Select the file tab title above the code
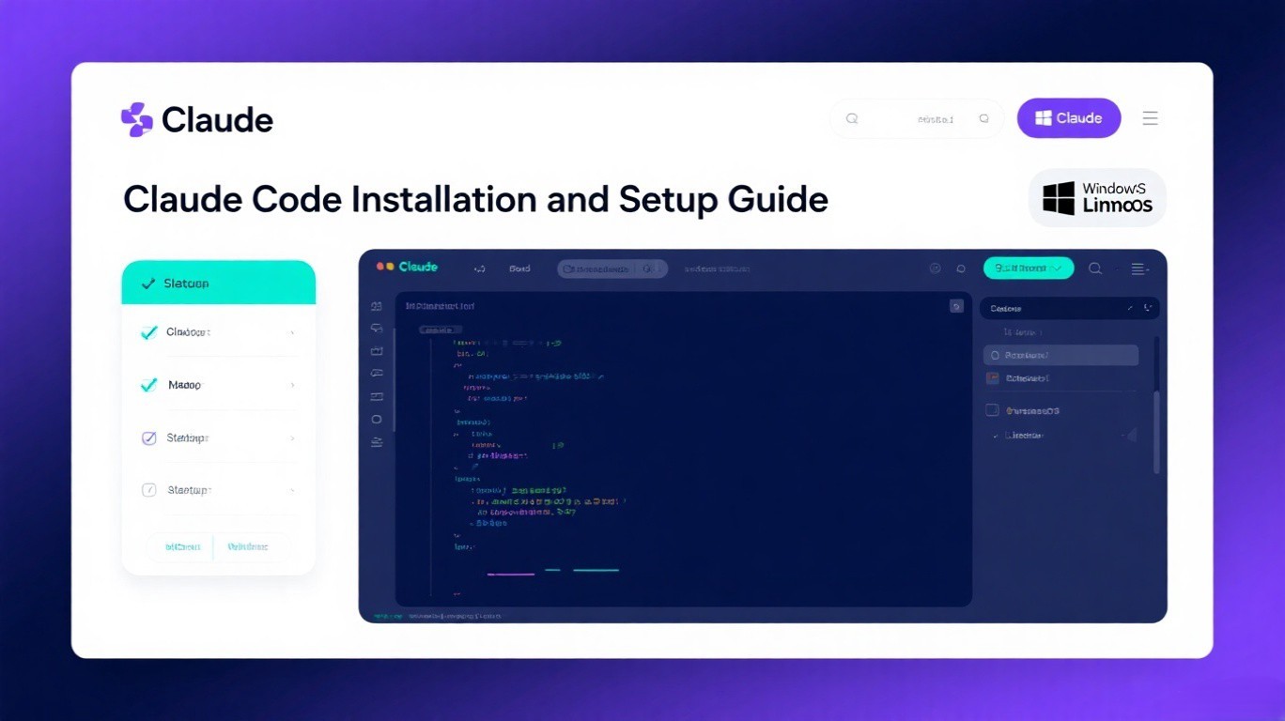 tap(441, 306)
